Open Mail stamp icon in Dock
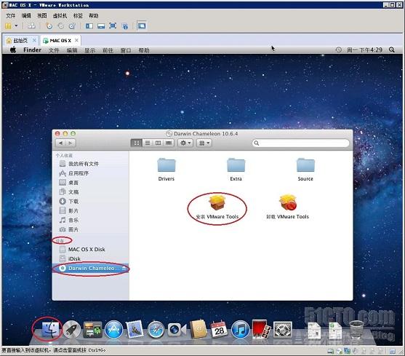 (x=135, y=329)
